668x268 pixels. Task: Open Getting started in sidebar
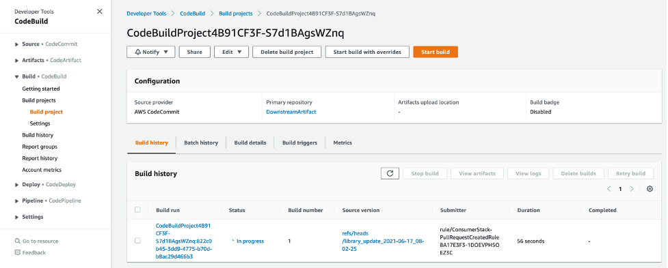tap(41, 89)
